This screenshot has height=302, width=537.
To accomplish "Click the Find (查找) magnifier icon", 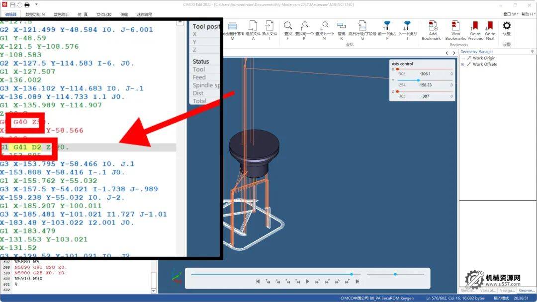I will (x=288, y=27).
